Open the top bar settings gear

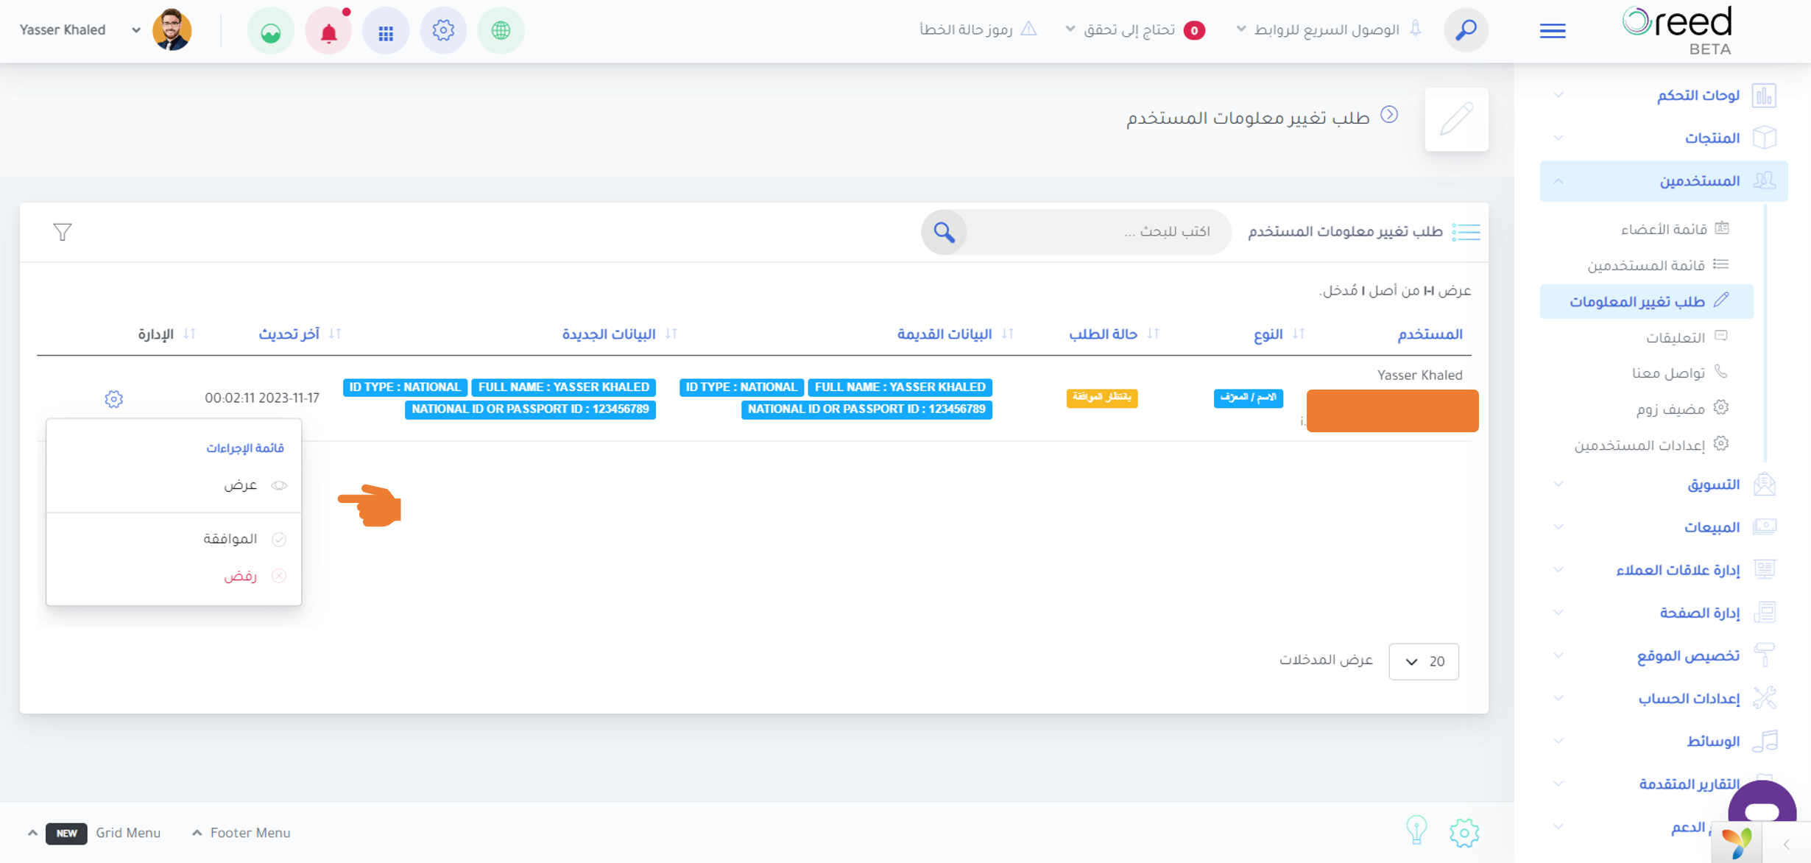tap(443, 31)
